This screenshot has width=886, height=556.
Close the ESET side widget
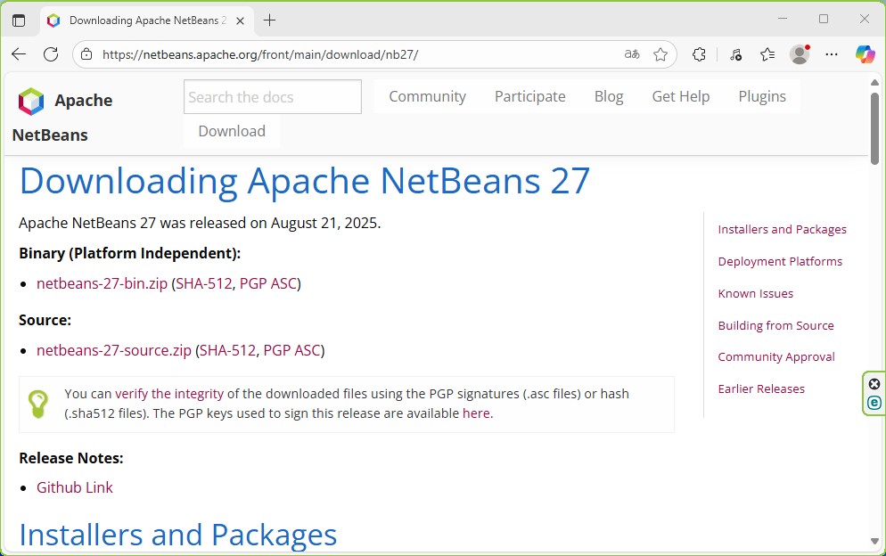tap(873, 382)
